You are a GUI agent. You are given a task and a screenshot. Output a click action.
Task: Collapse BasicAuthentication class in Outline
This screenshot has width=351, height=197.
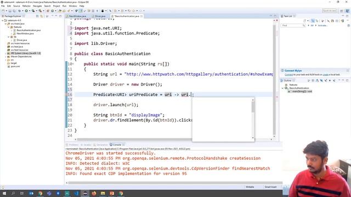tap(282, 88)
